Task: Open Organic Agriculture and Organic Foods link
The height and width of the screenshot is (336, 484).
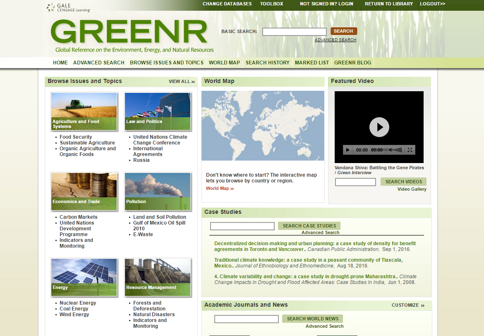Action: click(87, 151)
